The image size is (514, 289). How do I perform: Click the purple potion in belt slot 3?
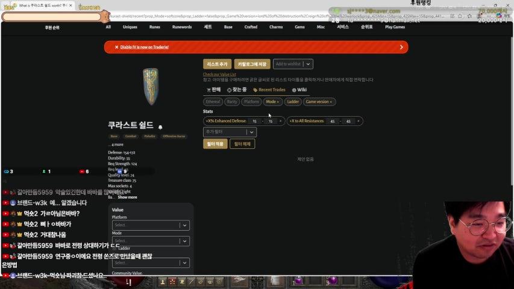[x=332, y=281]
